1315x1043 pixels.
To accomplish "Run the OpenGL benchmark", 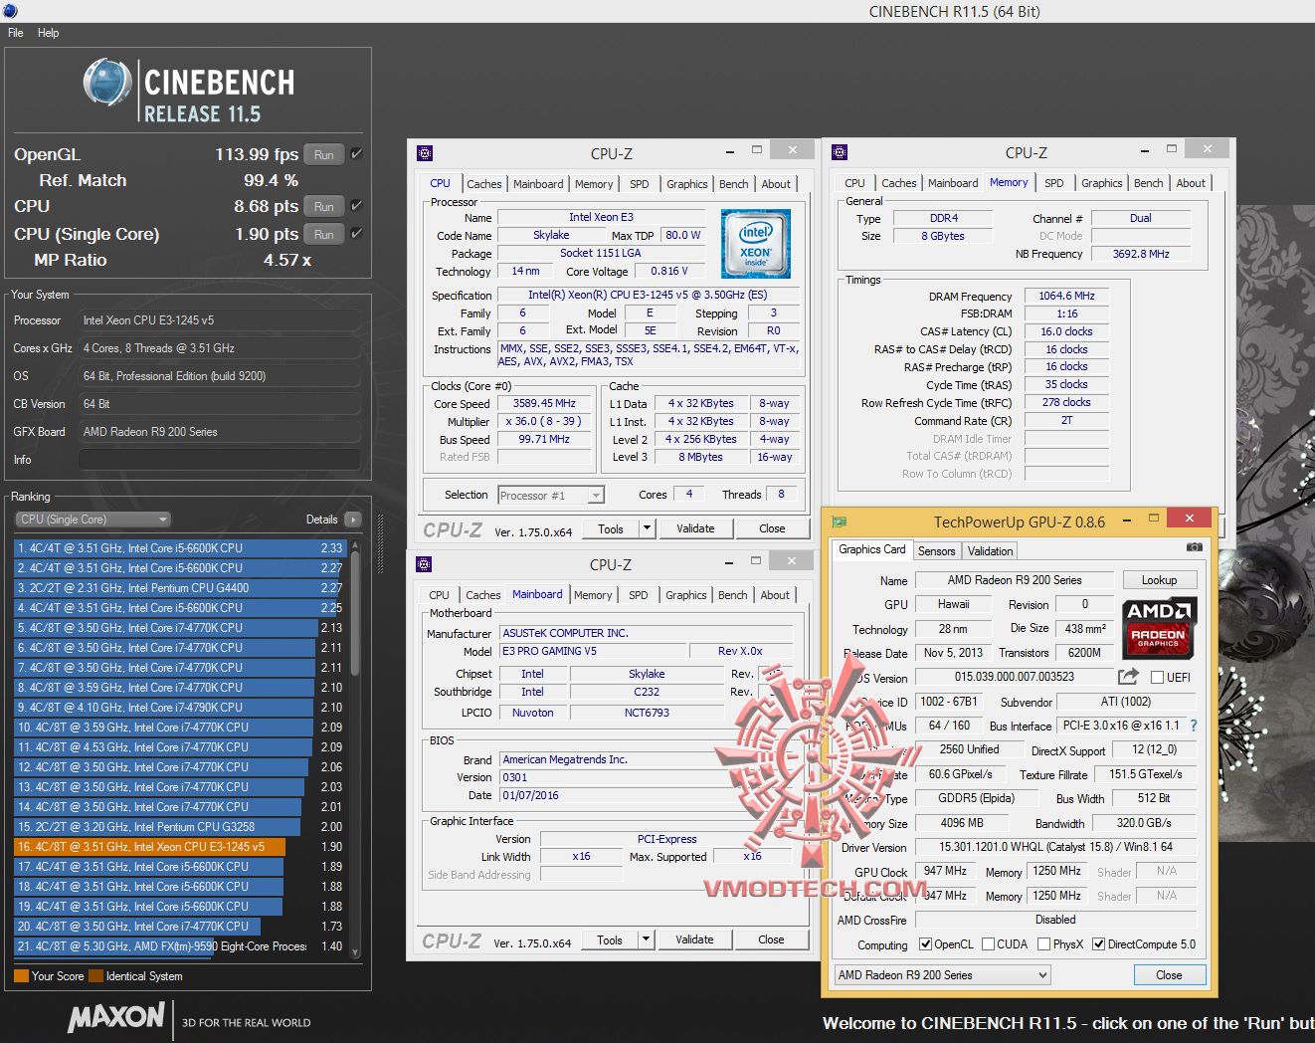I will coord(324,154).
